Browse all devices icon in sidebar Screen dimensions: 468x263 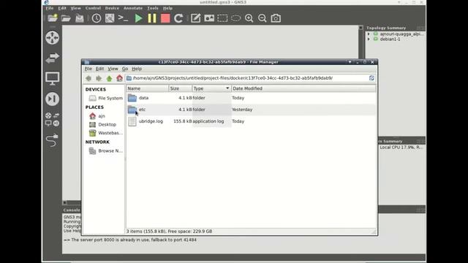click(52, 119)
